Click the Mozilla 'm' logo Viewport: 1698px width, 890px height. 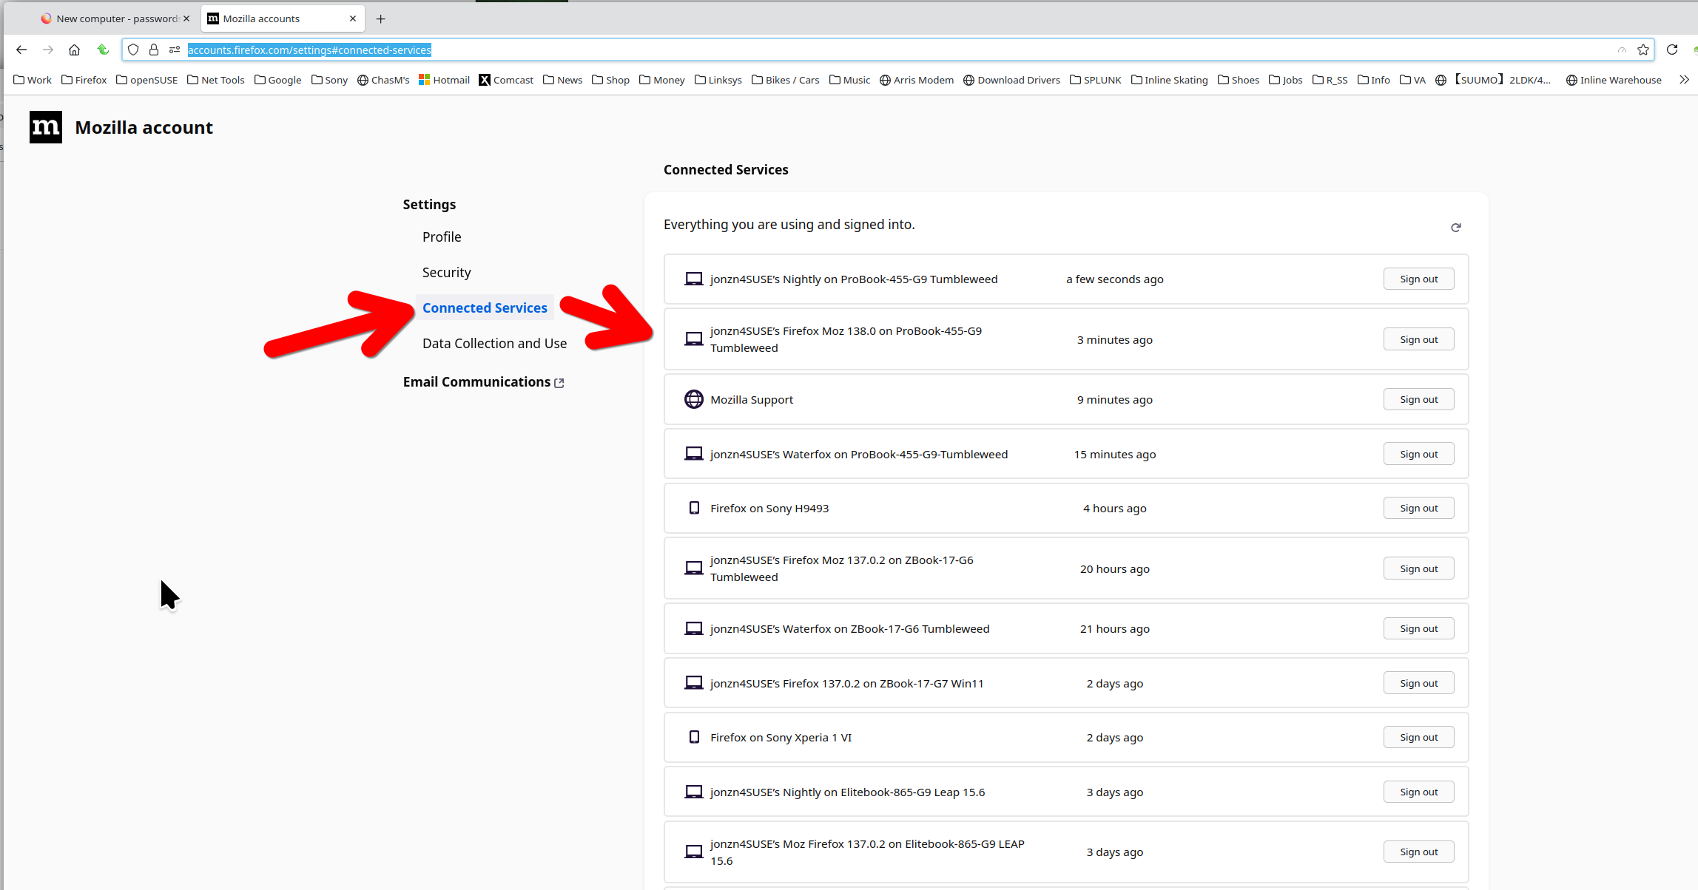46,127
